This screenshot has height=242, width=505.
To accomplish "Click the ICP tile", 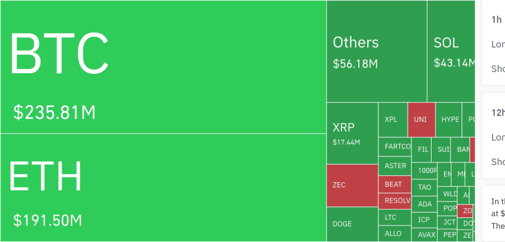I will [424, 220].
